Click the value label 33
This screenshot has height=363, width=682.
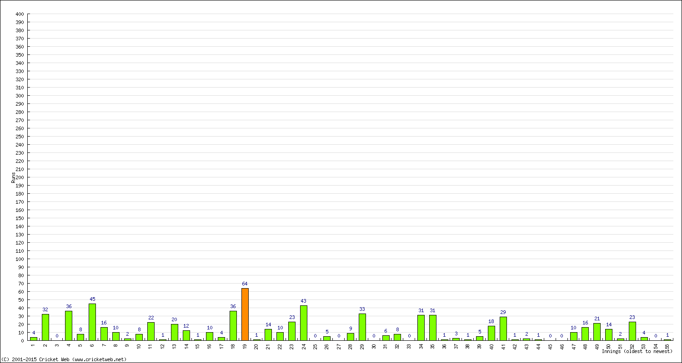pos(362,309)
